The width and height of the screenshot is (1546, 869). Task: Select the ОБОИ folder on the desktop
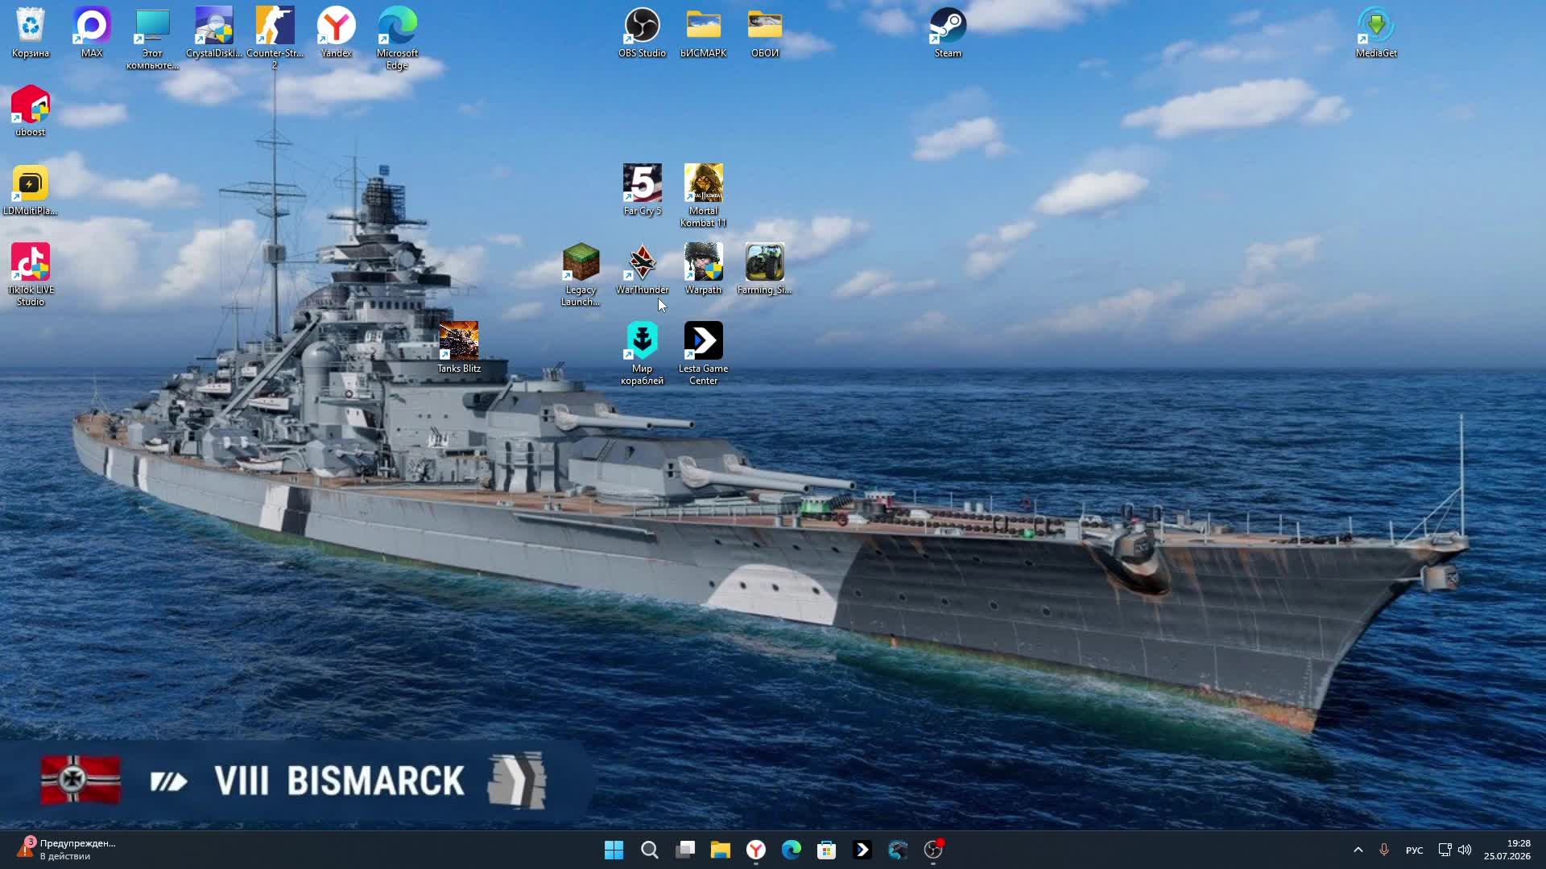765,33
